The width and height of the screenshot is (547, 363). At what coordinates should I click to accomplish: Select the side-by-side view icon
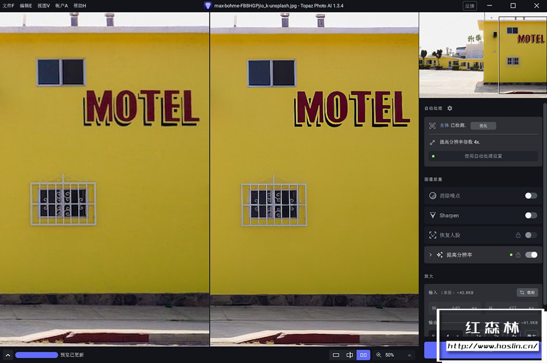pos(363,355)
